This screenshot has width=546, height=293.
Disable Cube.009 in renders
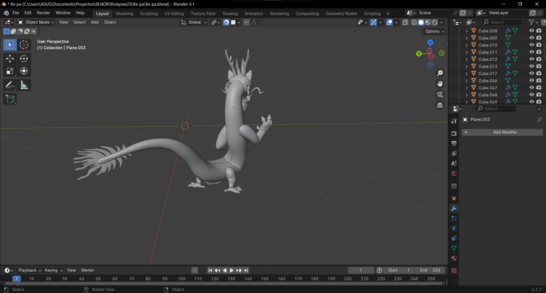tap(539, 38)
